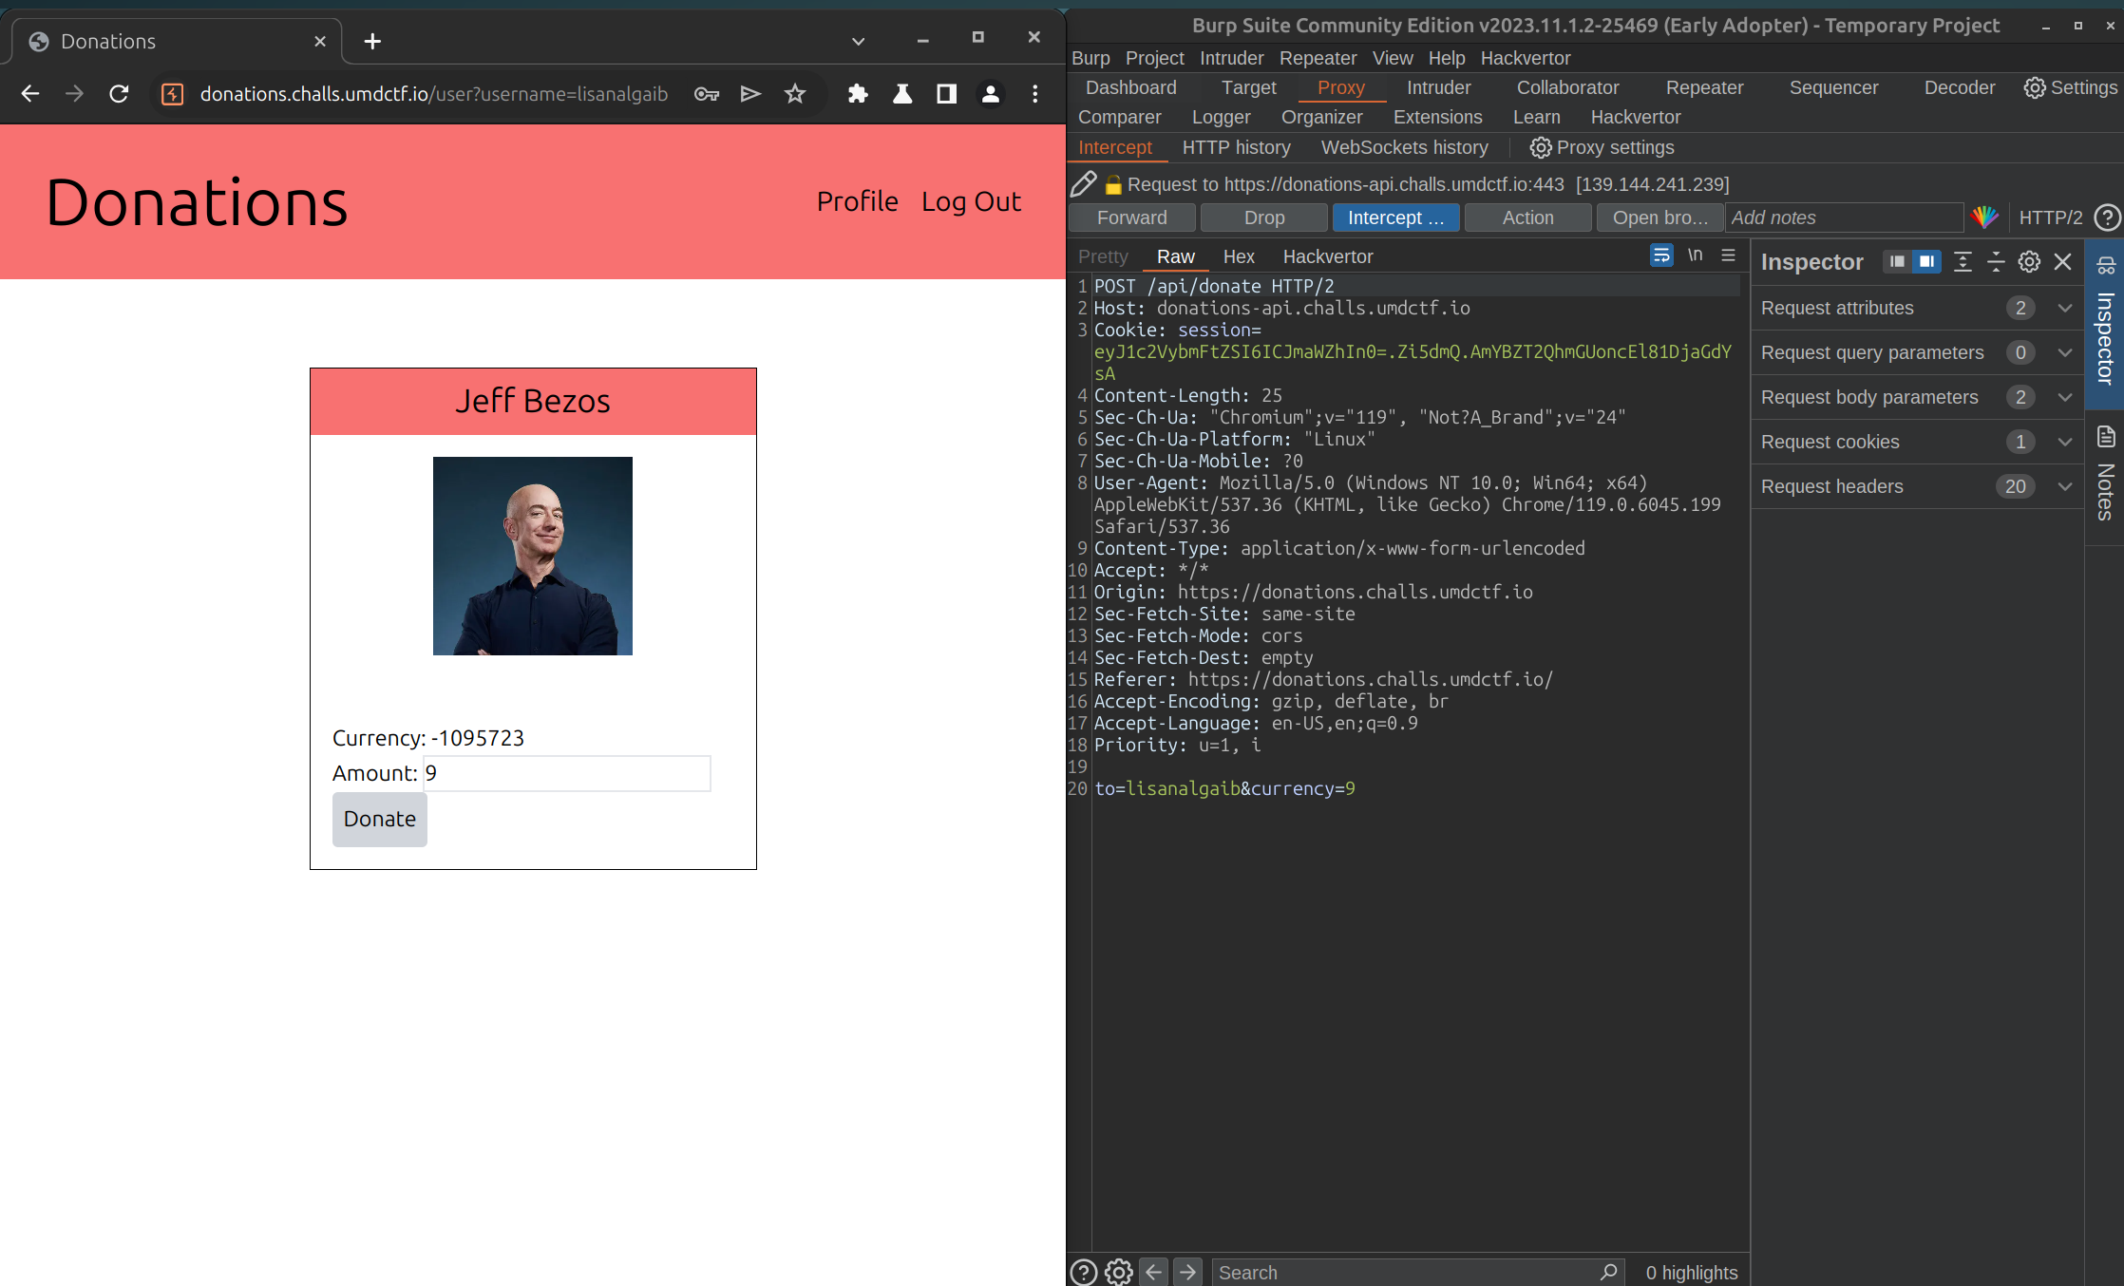
Task: Open Burp Settings in the top tab bar
Action: click(x=2071, y=87)
